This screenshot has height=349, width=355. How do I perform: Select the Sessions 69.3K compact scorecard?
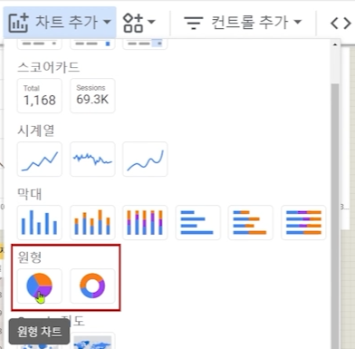[x=92, y=95]
